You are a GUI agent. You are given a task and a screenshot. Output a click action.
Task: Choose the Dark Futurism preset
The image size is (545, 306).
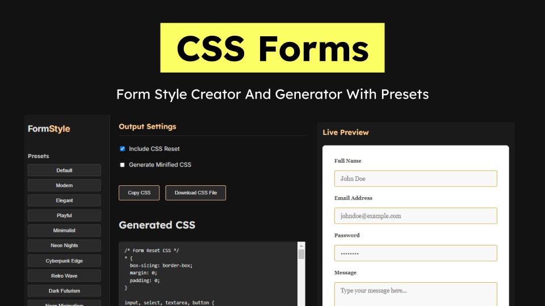(x=64, y=291)
